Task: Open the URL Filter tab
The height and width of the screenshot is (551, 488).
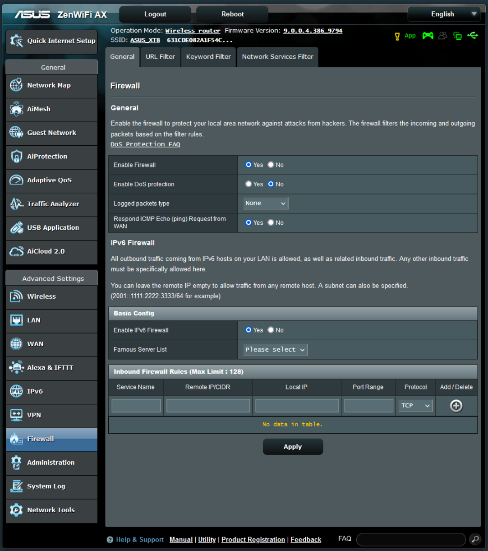Action: (160, 57)
